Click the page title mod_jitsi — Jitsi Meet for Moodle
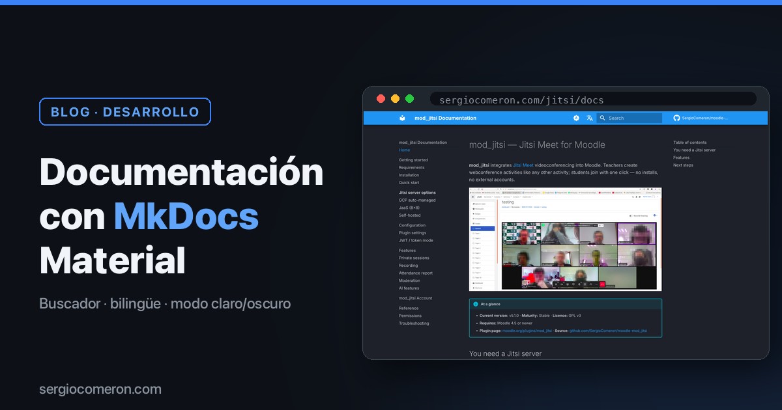The image size is (782, 410). coord(537,144)
